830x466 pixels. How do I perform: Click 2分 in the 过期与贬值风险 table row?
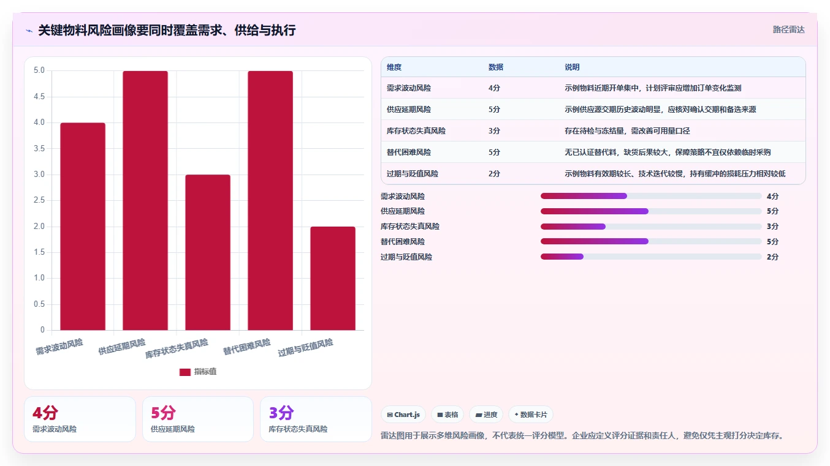[x=495, y=174]
